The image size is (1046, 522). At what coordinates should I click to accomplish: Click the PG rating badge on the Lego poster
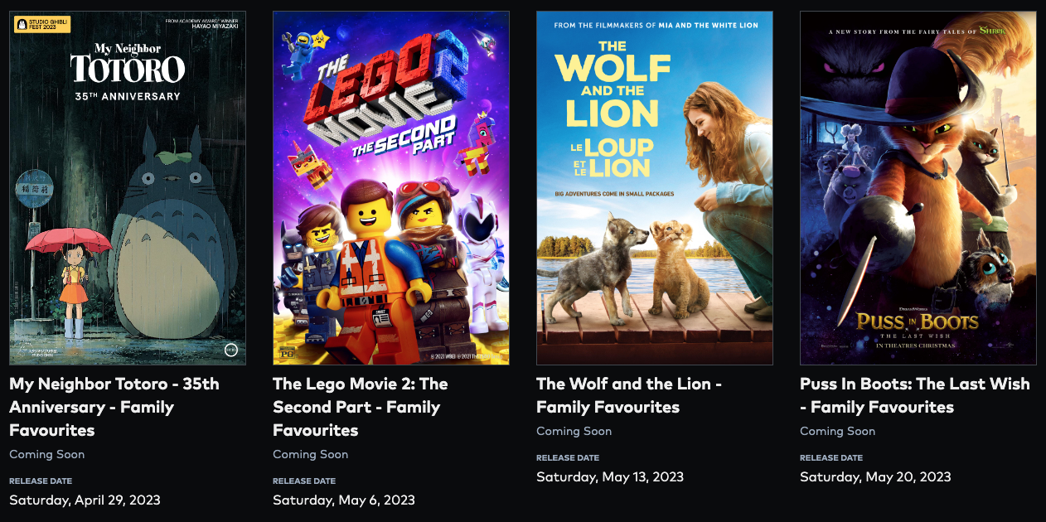(288, 350)
